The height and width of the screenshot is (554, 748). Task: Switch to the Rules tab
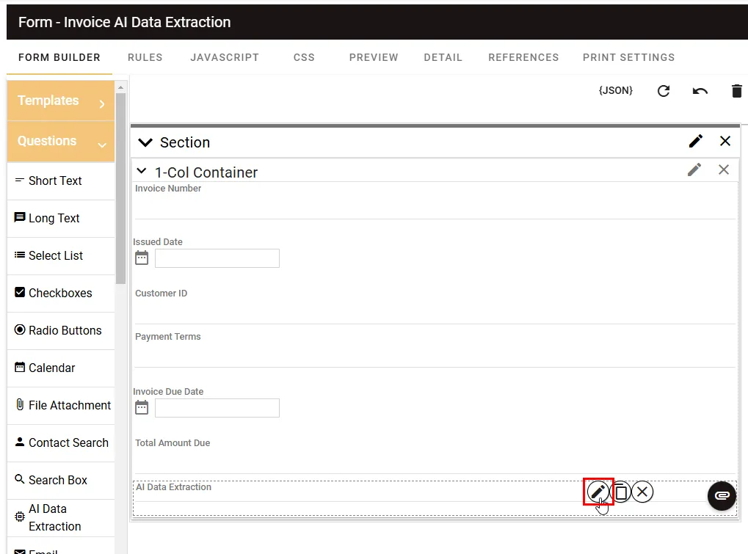tap(145, 57)
